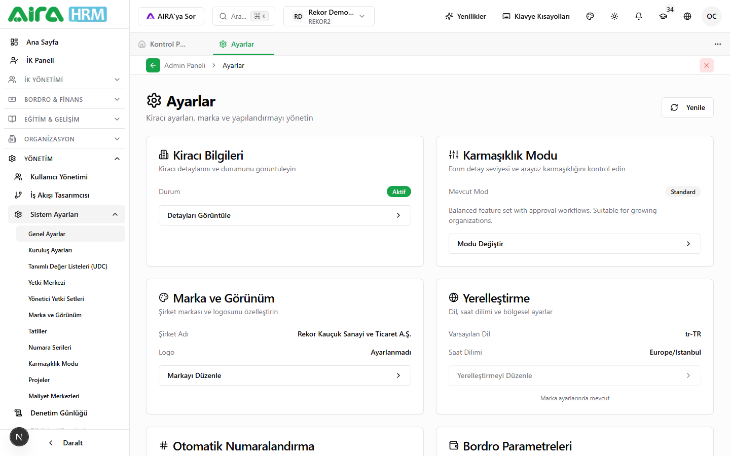Open the Rekor Demo company dropdown
Viewport: 730px width, 456px height.
tap(329, 16)
